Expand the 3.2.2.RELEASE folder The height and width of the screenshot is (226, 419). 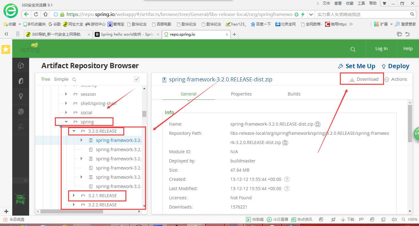[x=74, y=205]
